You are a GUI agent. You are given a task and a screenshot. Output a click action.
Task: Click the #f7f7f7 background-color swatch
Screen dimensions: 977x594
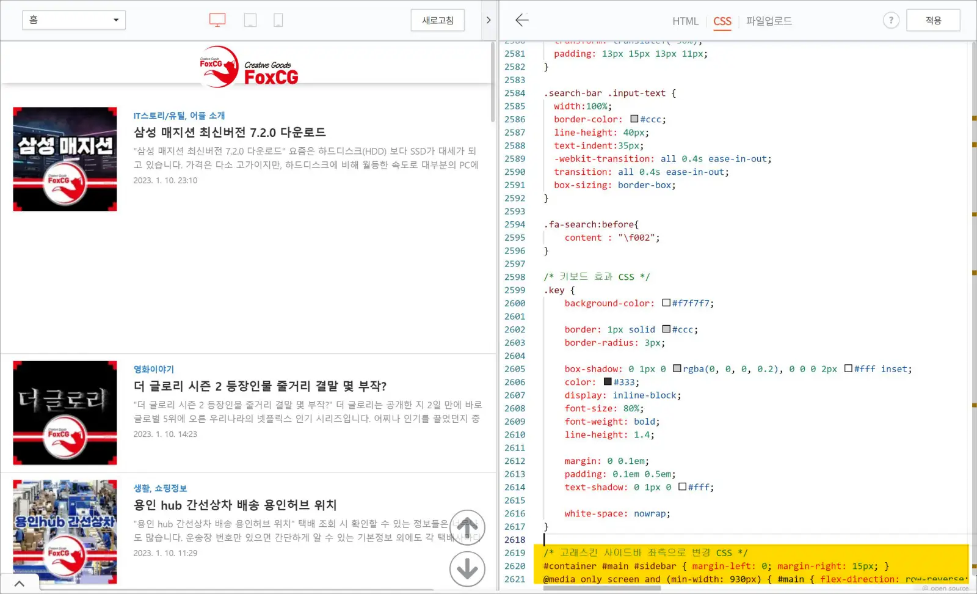pos(666,303)
